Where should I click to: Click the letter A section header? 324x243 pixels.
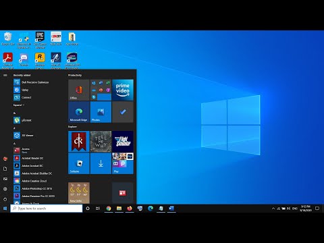15,143
